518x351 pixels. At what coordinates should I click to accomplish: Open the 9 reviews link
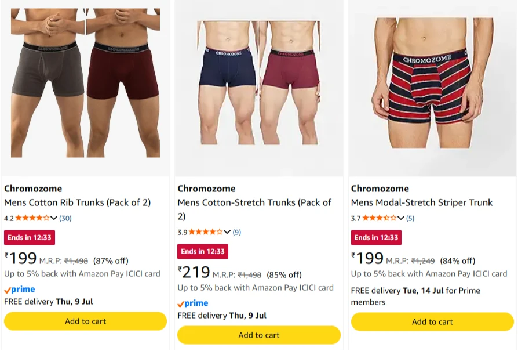(x=237, y=232)
